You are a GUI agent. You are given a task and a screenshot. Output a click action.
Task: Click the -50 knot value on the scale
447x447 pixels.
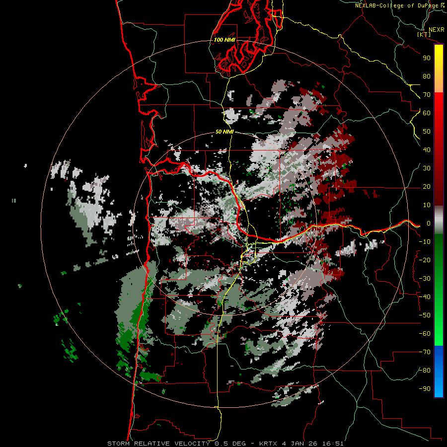pyautogui.click(x=425, y=315)
